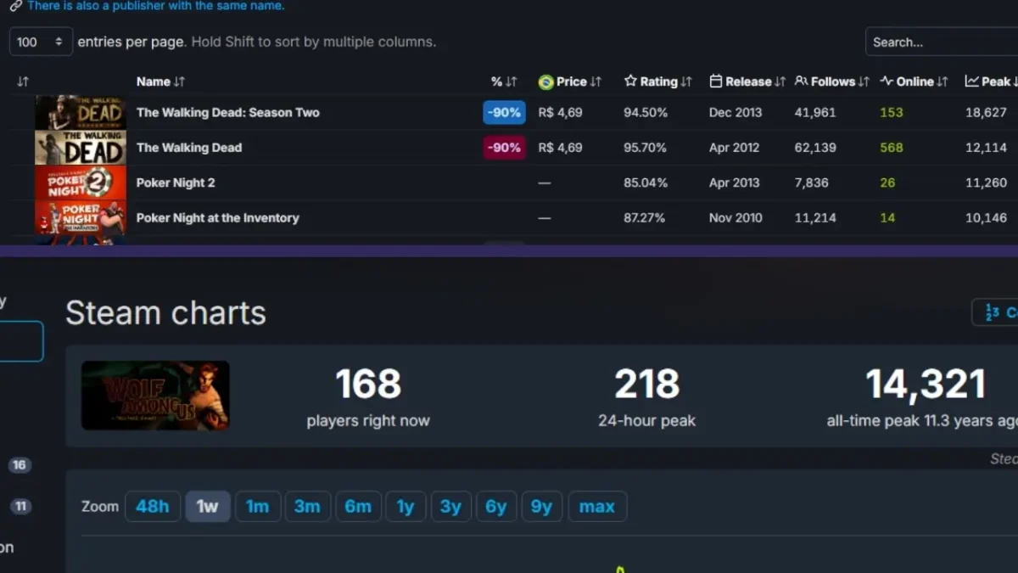Click The Wolf Among Us banner image
The width and height of the screenshot is (1018, 573).
[x=155, y=395]
